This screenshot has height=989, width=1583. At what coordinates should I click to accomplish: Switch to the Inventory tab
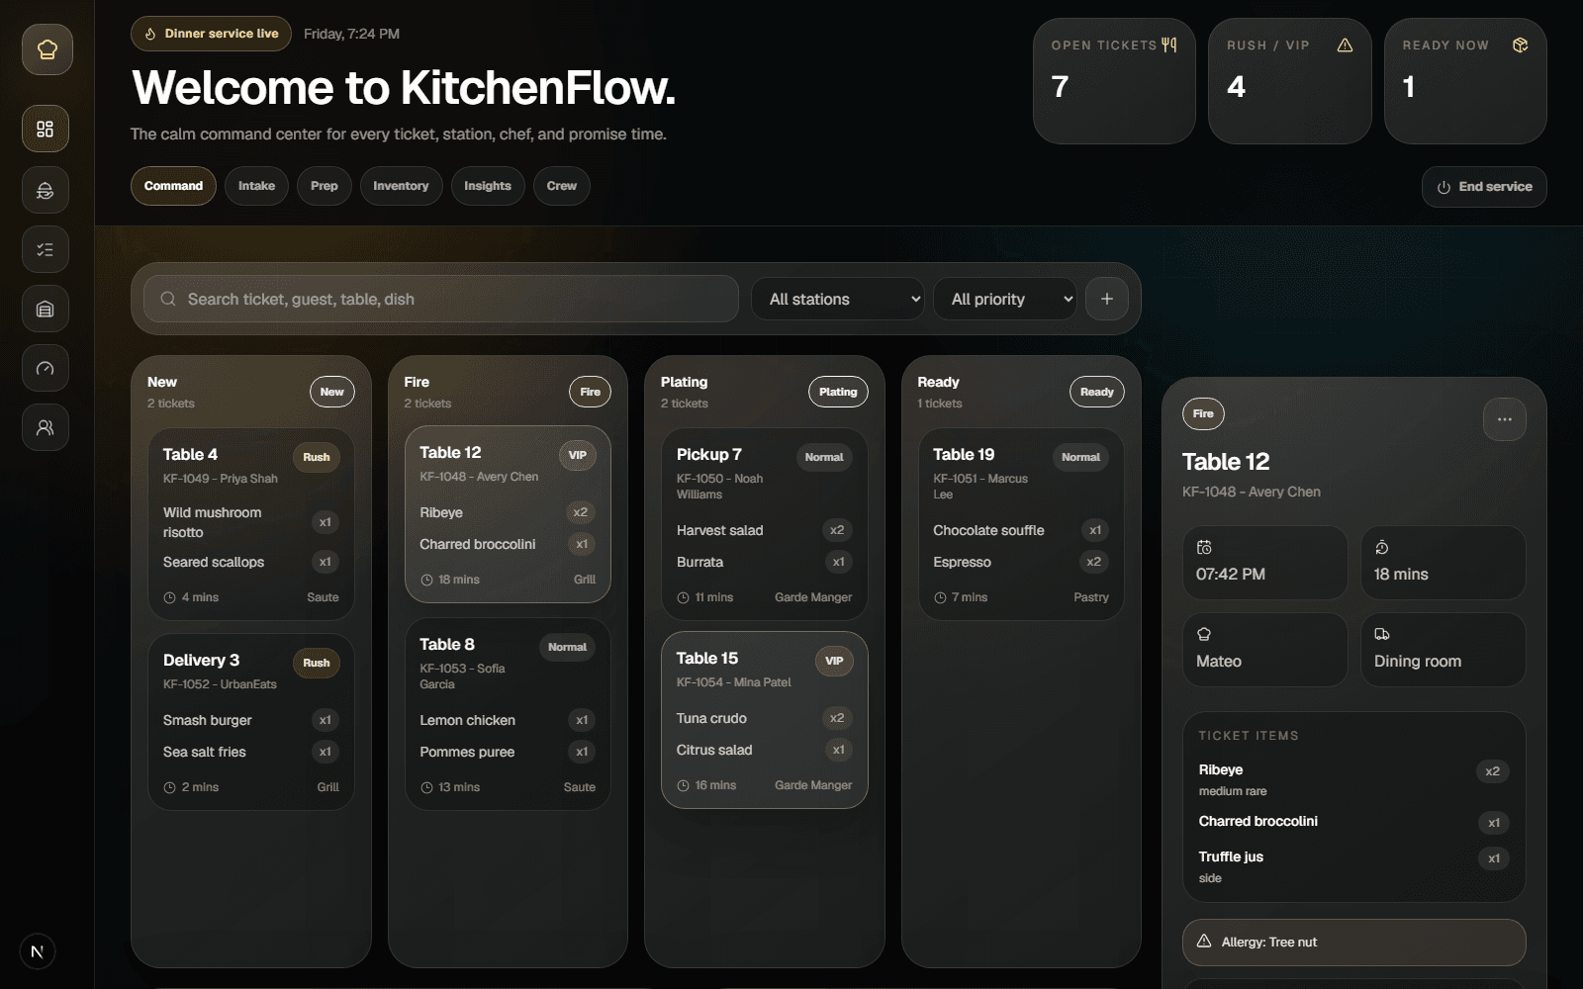(401, 186)
